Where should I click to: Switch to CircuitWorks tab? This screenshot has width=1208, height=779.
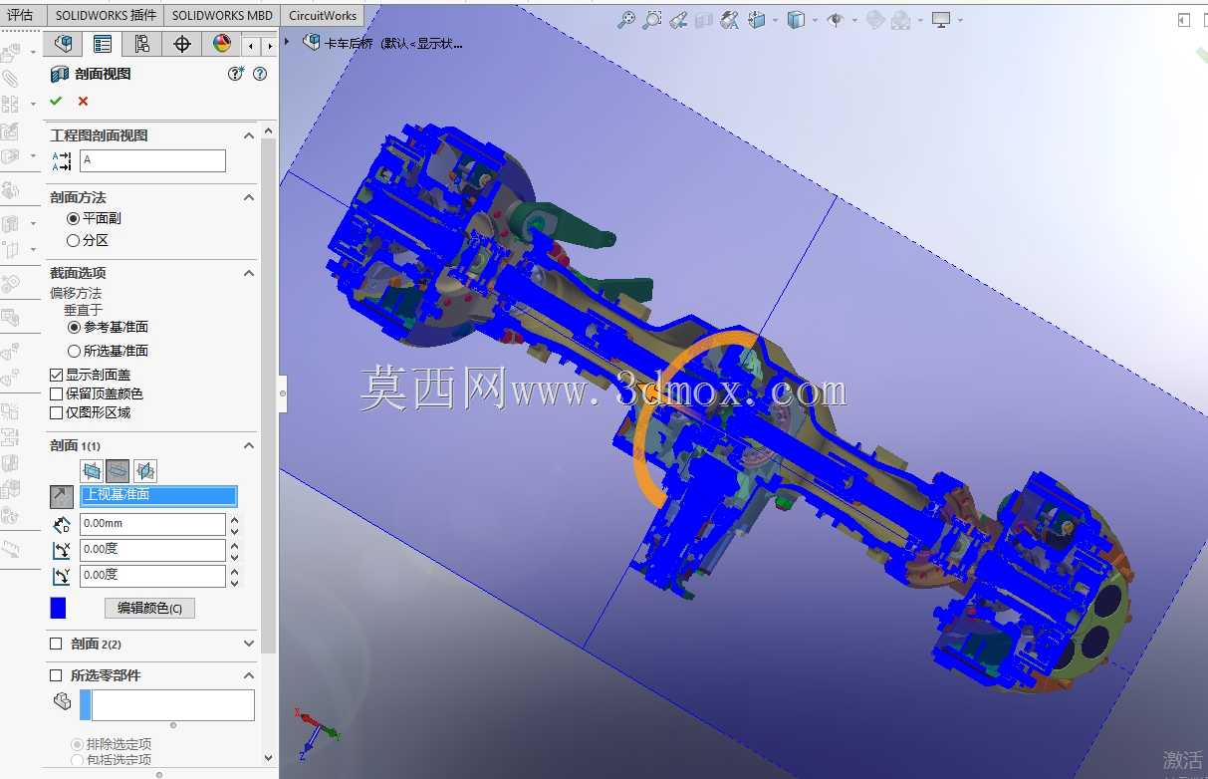(x=323, y=15)
